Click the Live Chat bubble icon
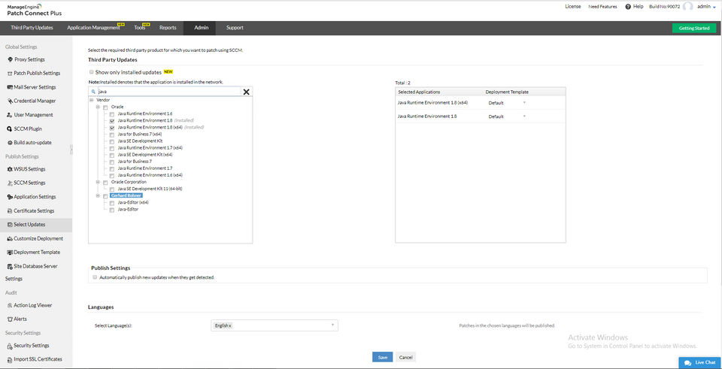This screenshot has width=722, height=369. (x=688, y=362)
